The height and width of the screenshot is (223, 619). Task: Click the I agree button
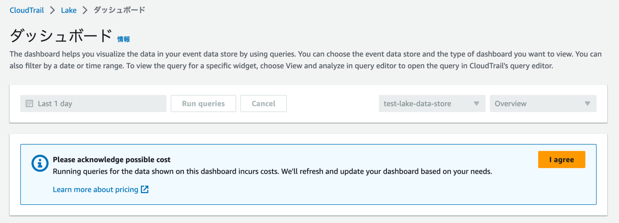click(x=562, y=160)
